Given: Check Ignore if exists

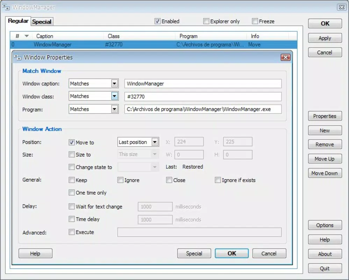Looking at the screenshot, I should [x=218, y=180].
